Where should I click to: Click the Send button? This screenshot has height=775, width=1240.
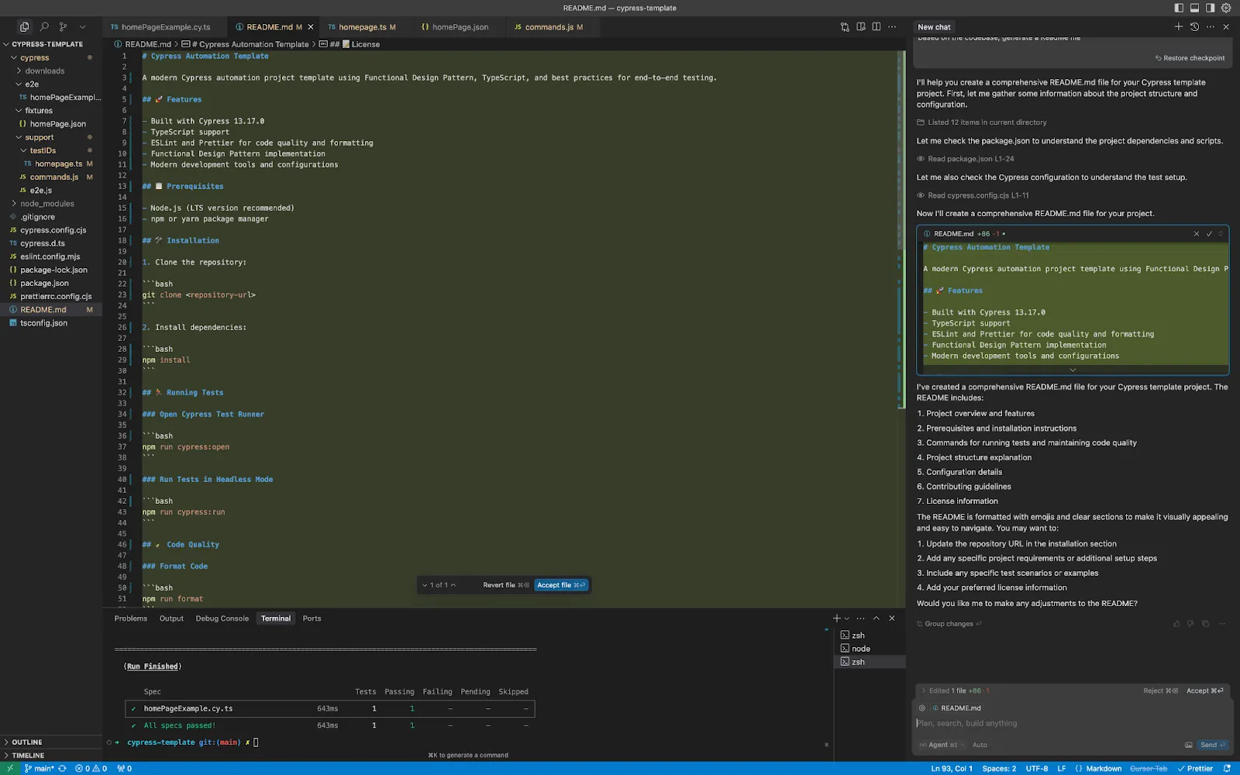click(x=1213, y=745)
